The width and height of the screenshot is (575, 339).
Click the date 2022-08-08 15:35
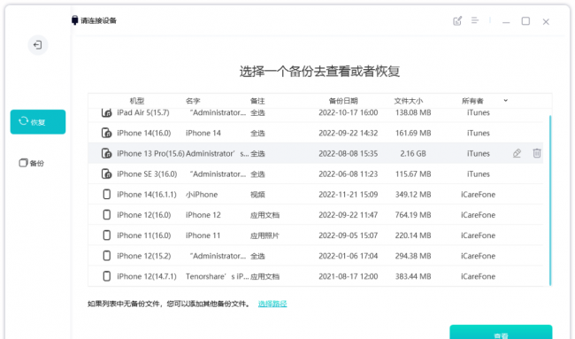[348, 153]
